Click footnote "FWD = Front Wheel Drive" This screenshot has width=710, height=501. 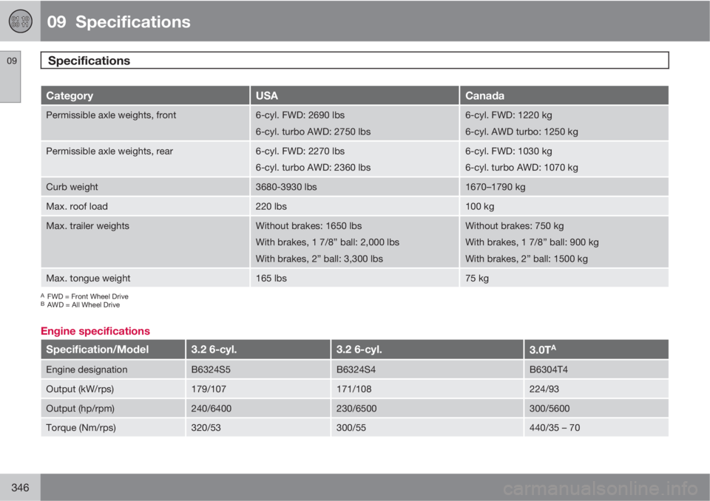pos(88,296)
